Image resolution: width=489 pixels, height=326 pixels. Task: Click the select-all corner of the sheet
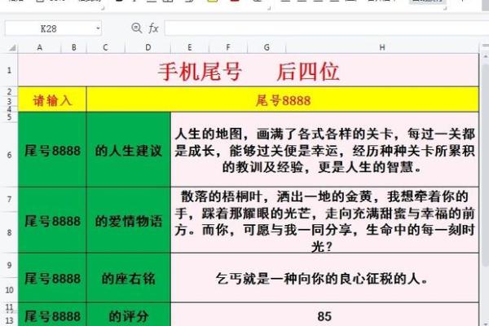pyautogui.click(x=12, y=48)
